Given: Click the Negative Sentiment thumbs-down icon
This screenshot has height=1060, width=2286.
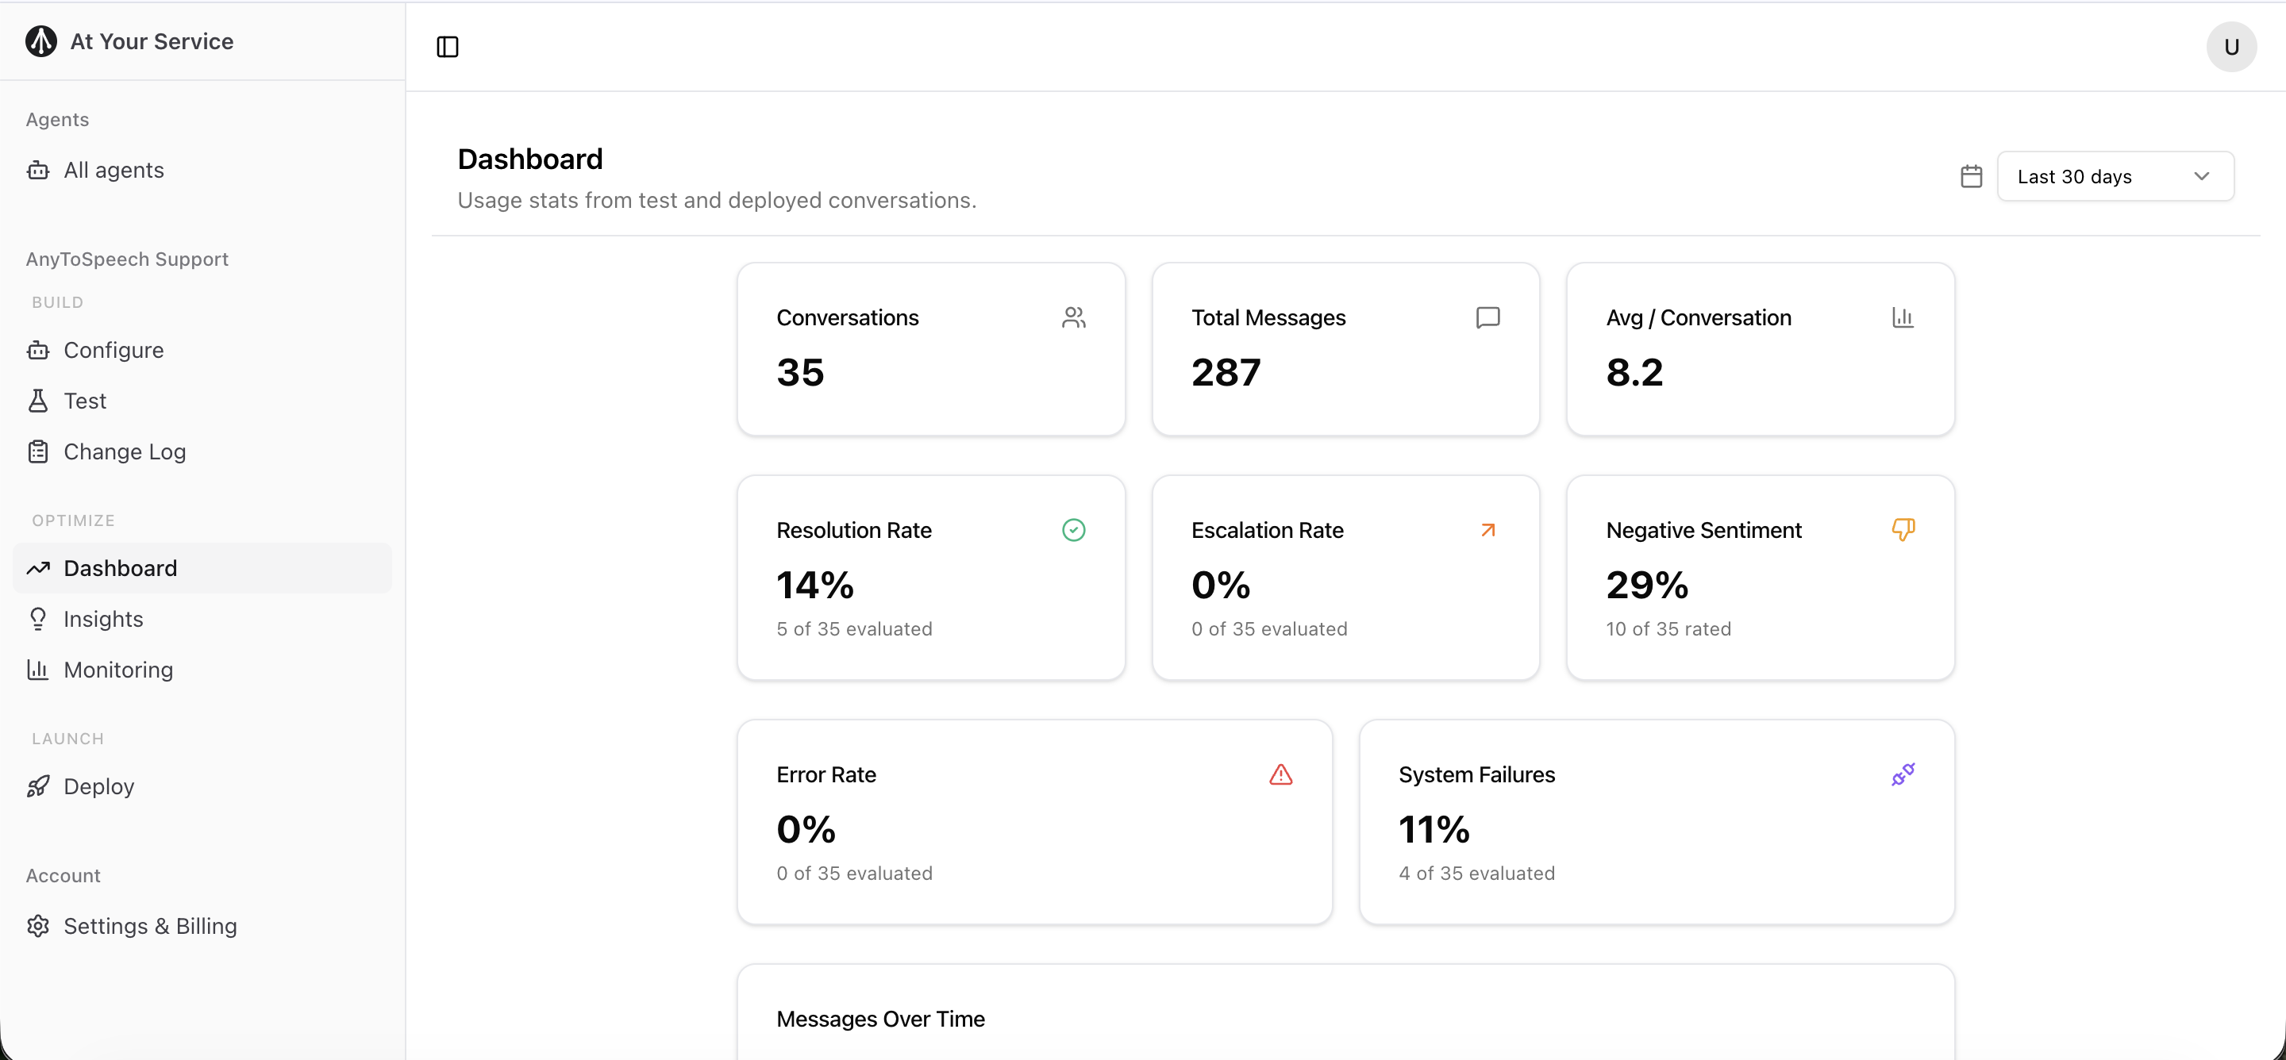Looking at the screenshot, I should click(1903, 531).
